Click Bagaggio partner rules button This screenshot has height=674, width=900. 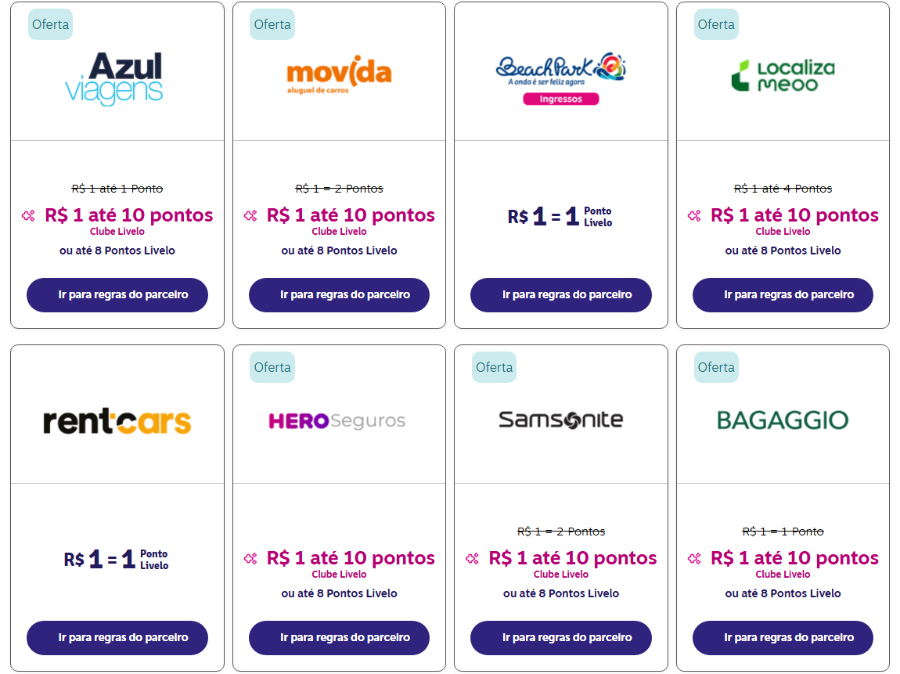[x=783, y=638]
